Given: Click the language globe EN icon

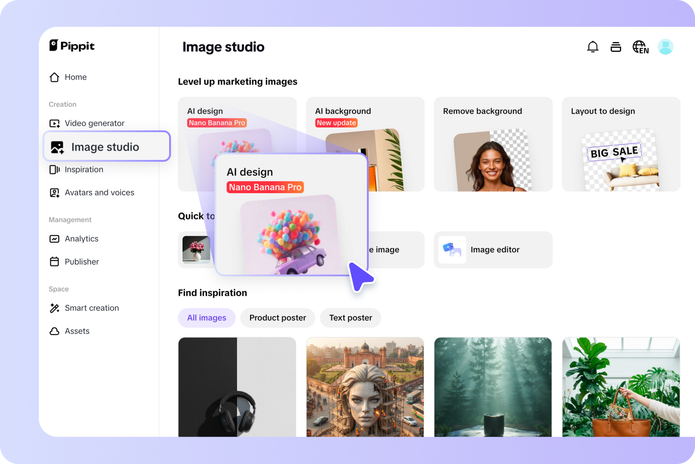Looking at the screenshot, I should pos(640,47).
